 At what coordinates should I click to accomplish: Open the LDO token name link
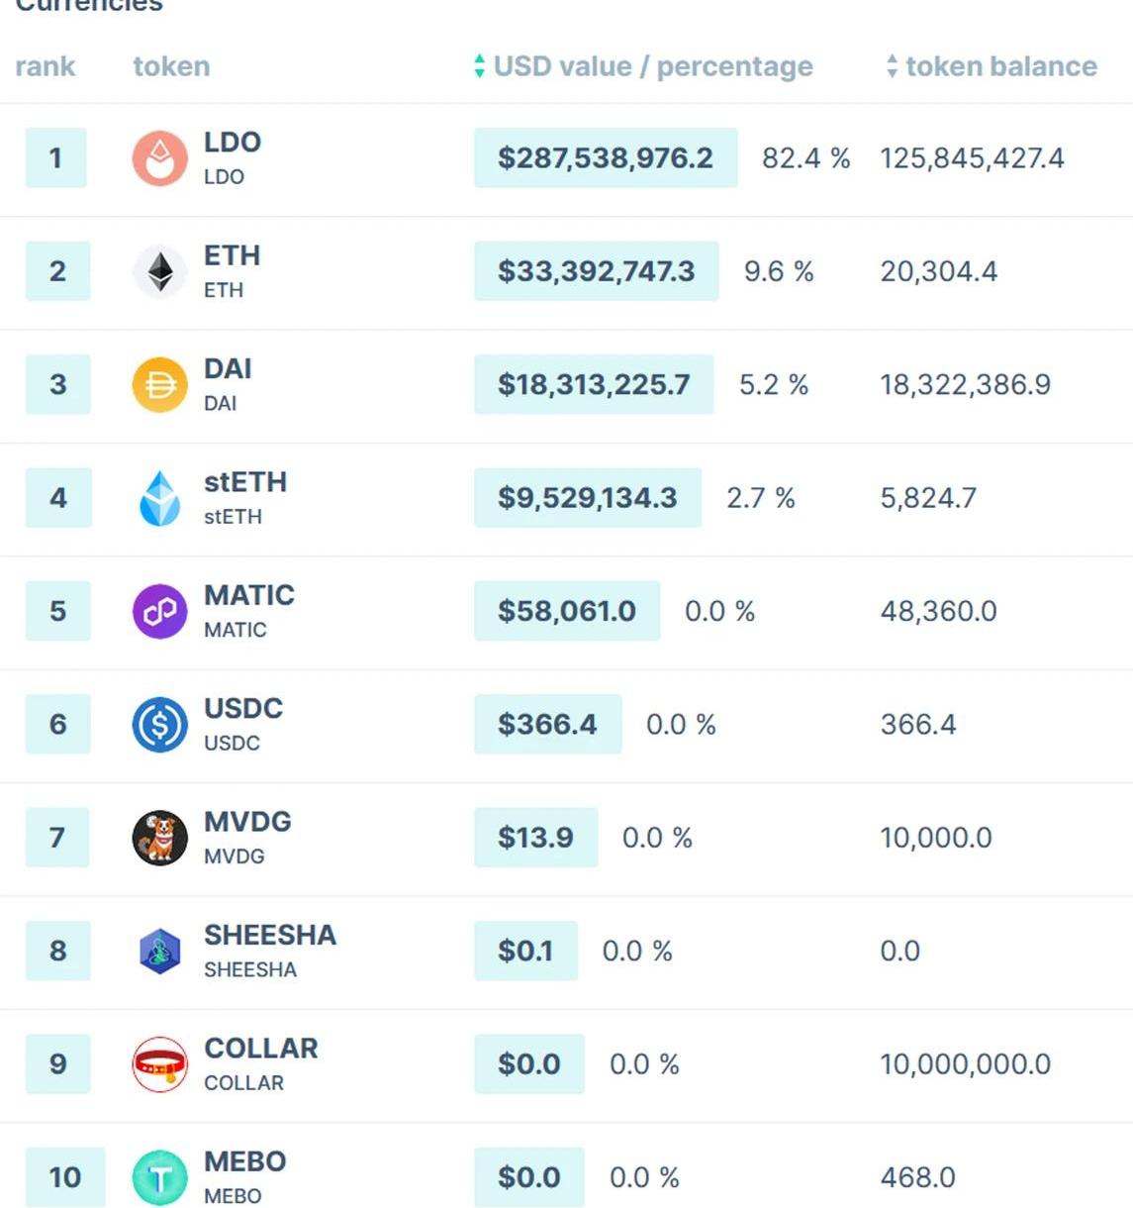point(233,143)
